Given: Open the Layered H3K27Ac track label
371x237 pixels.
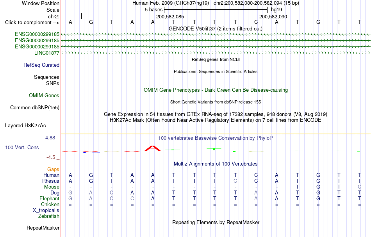Looking at the screenshot, I should (25, 126).
